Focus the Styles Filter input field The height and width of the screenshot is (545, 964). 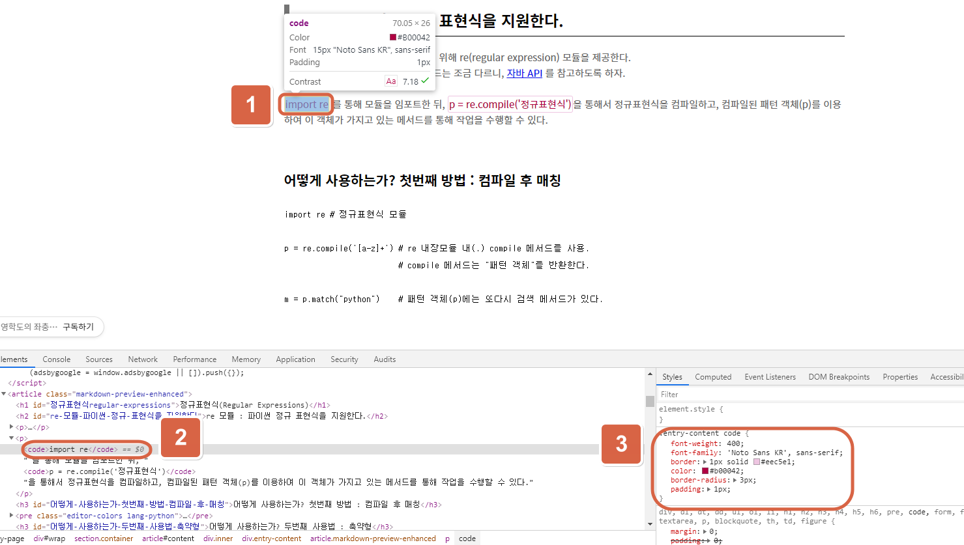810,395
